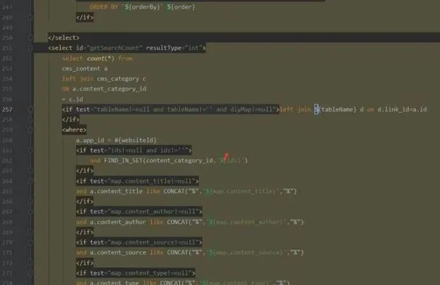
Task: Toggle fold marker on line 273
Action: click(x=31, y=274)
